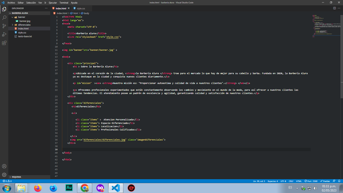This screenshot has height=193, width=343.
Task: Open the Terminal menu
Action: coord(64,3)
